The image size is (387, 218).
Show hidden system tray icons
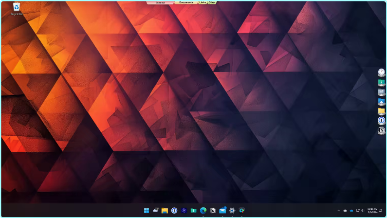(339, 211)
